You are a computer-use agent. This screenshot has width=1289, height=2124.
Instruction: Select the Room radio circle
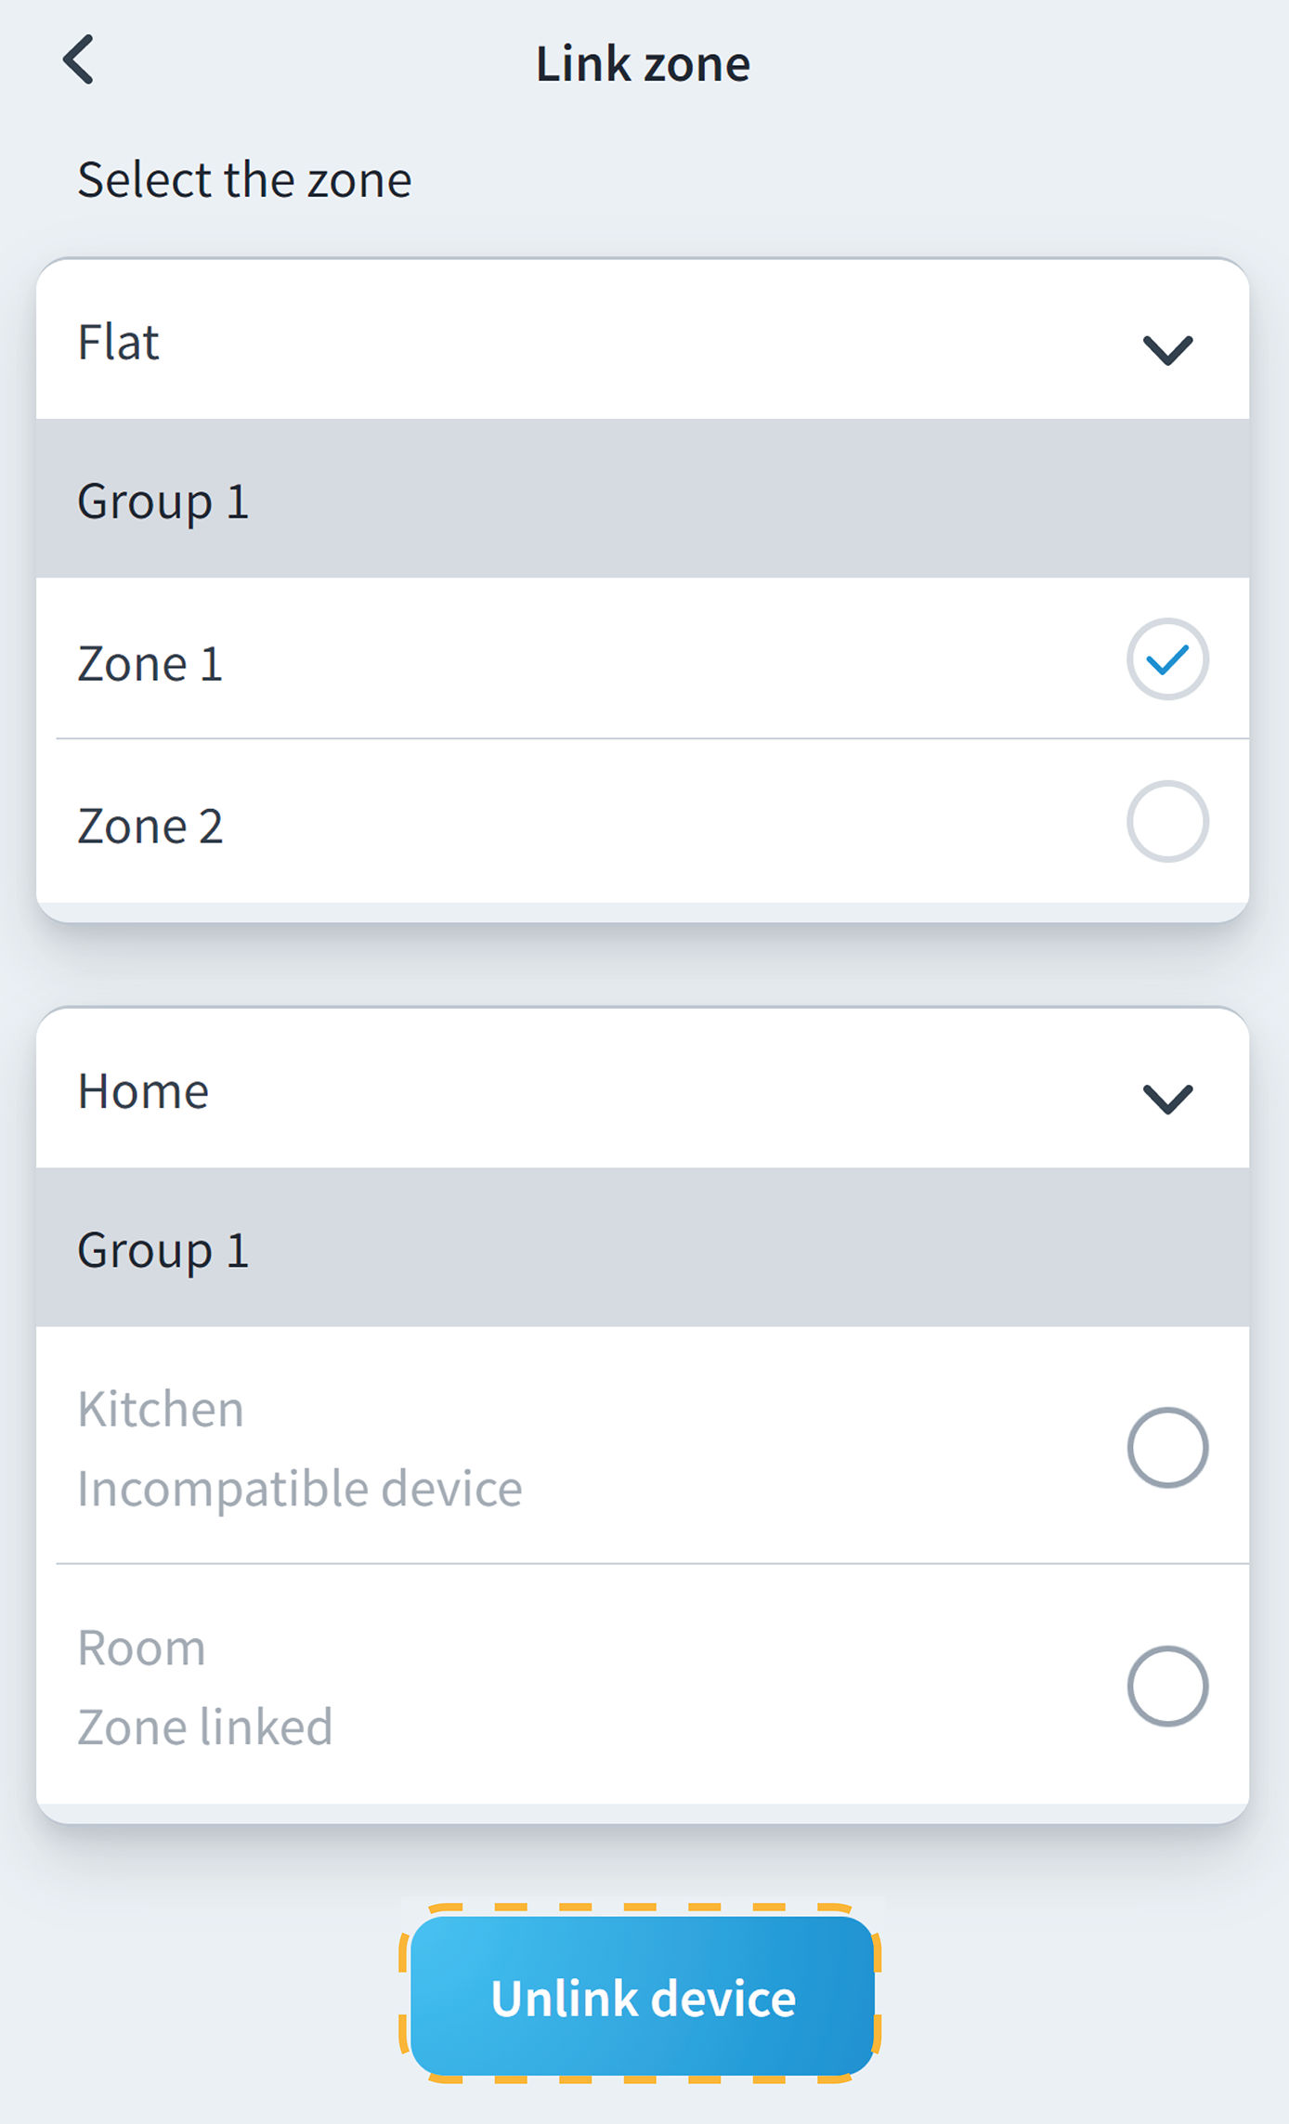point(1166,1686)
